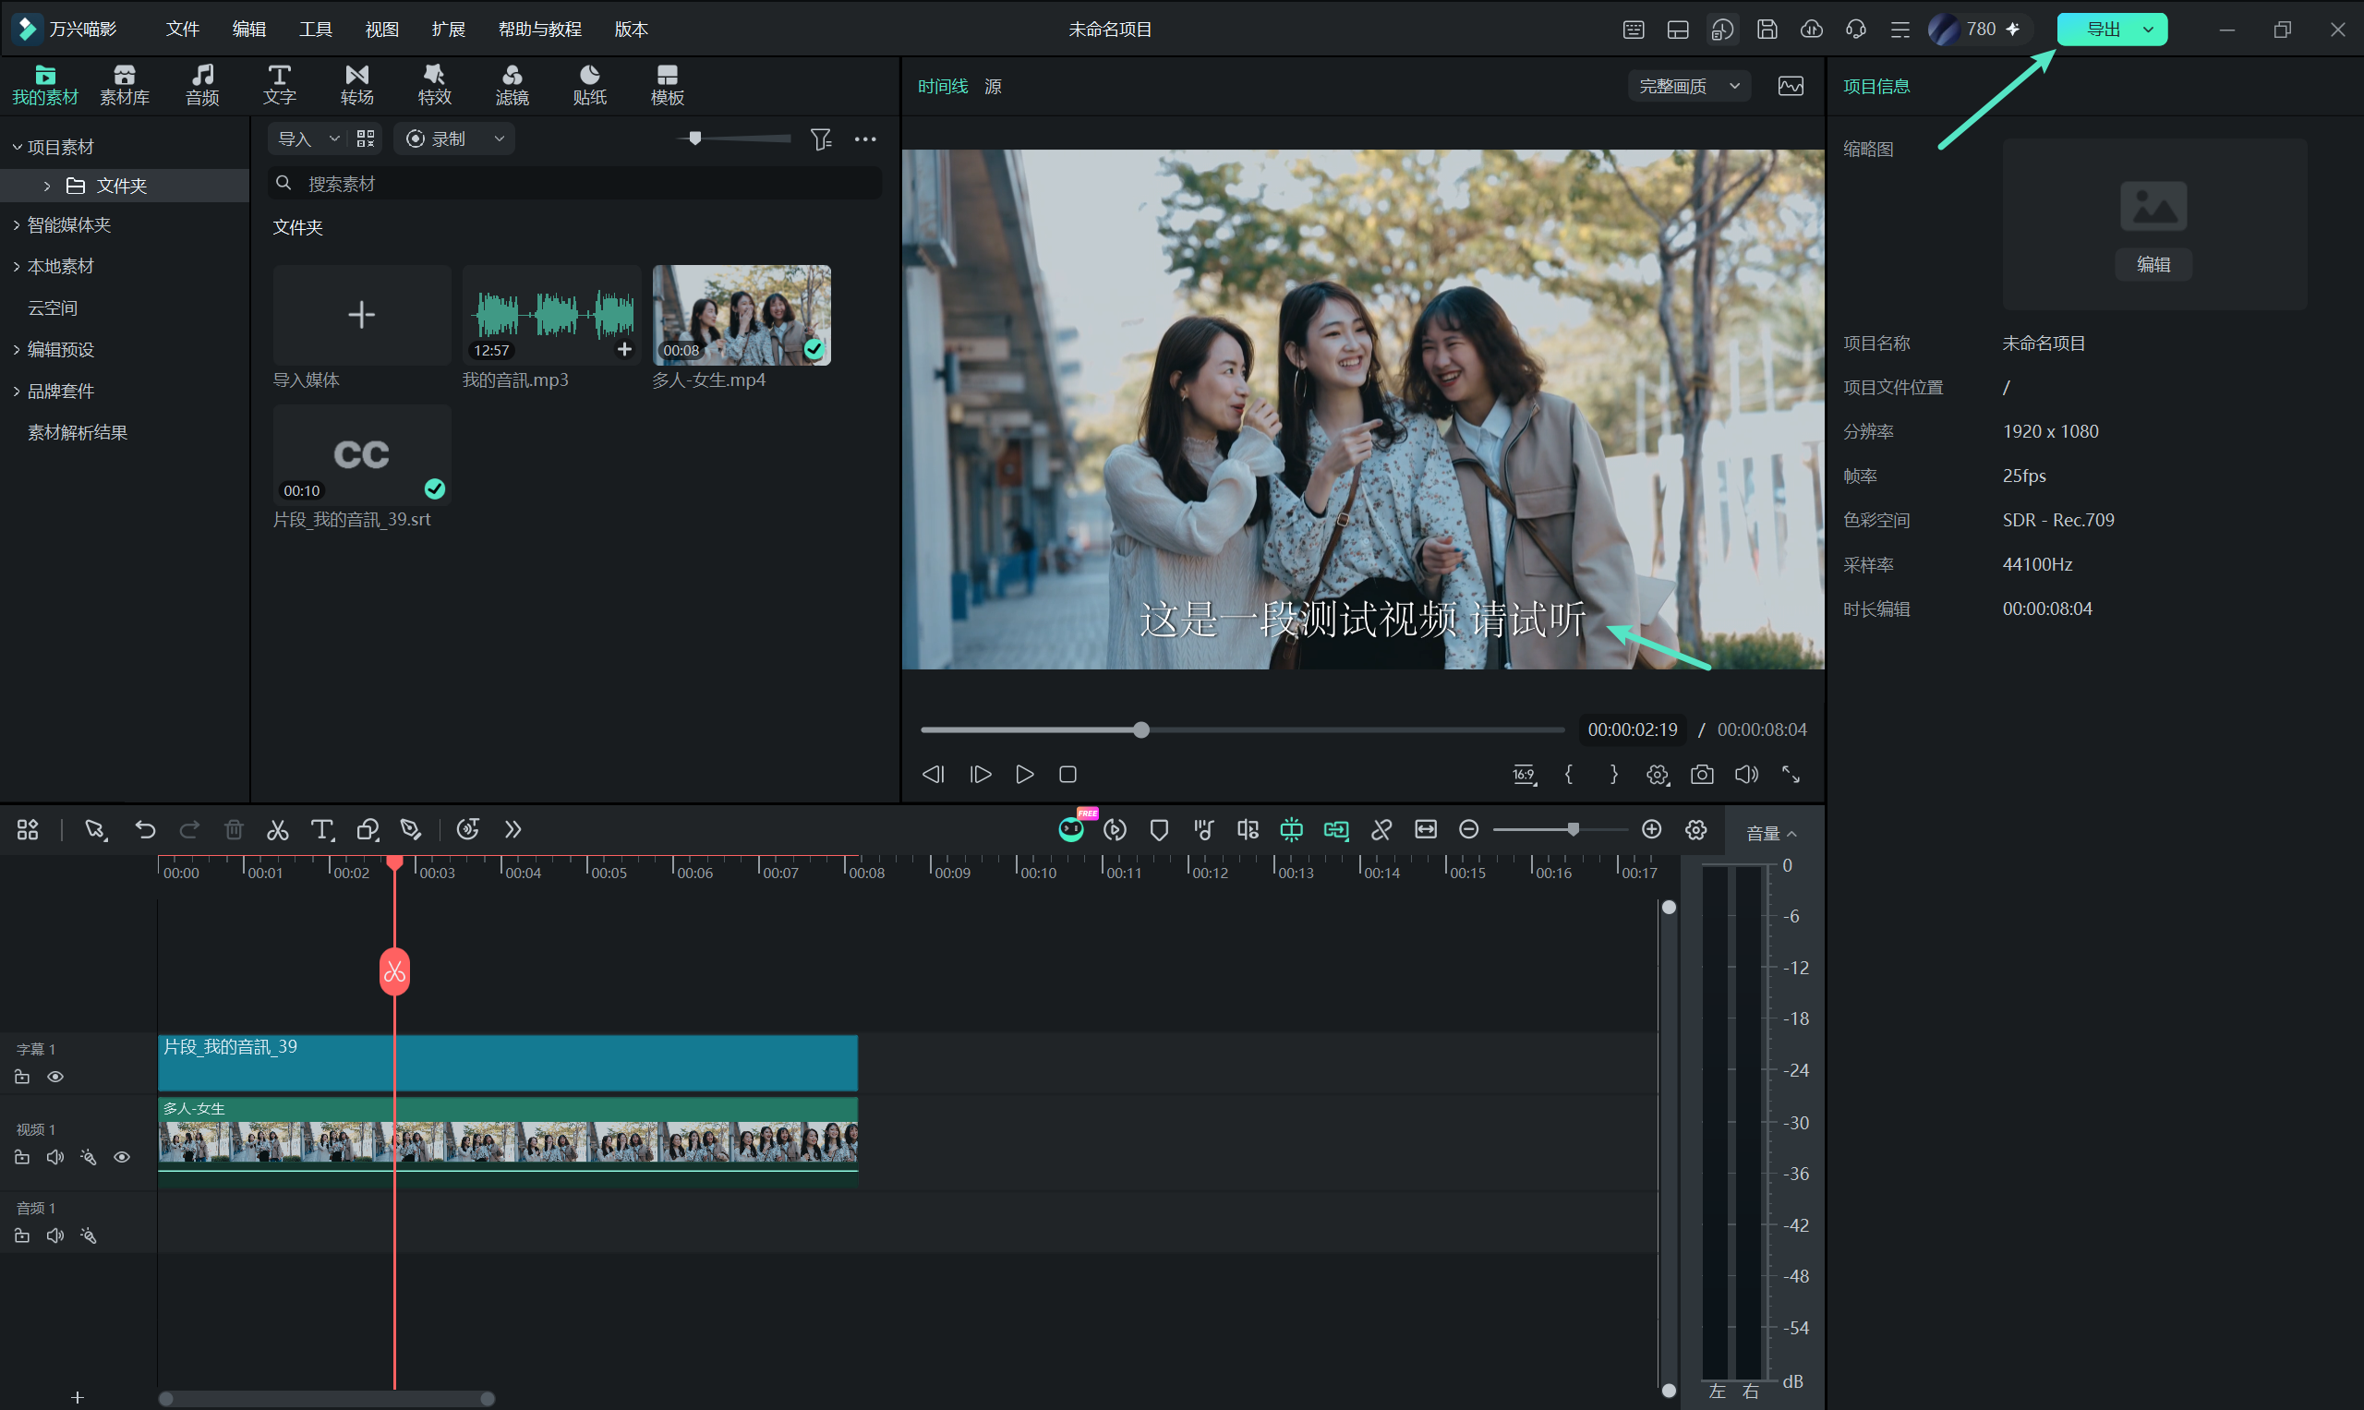Image resolution: width=2364 pixels, height=1410 pixels.
Task: Play the preview video
Action: (x=1024, y=775)
